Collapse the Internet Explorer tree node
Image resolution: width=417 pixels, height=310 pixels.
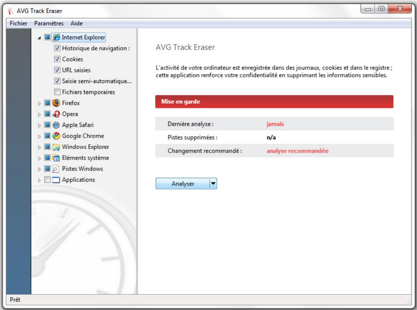point(39,38)
